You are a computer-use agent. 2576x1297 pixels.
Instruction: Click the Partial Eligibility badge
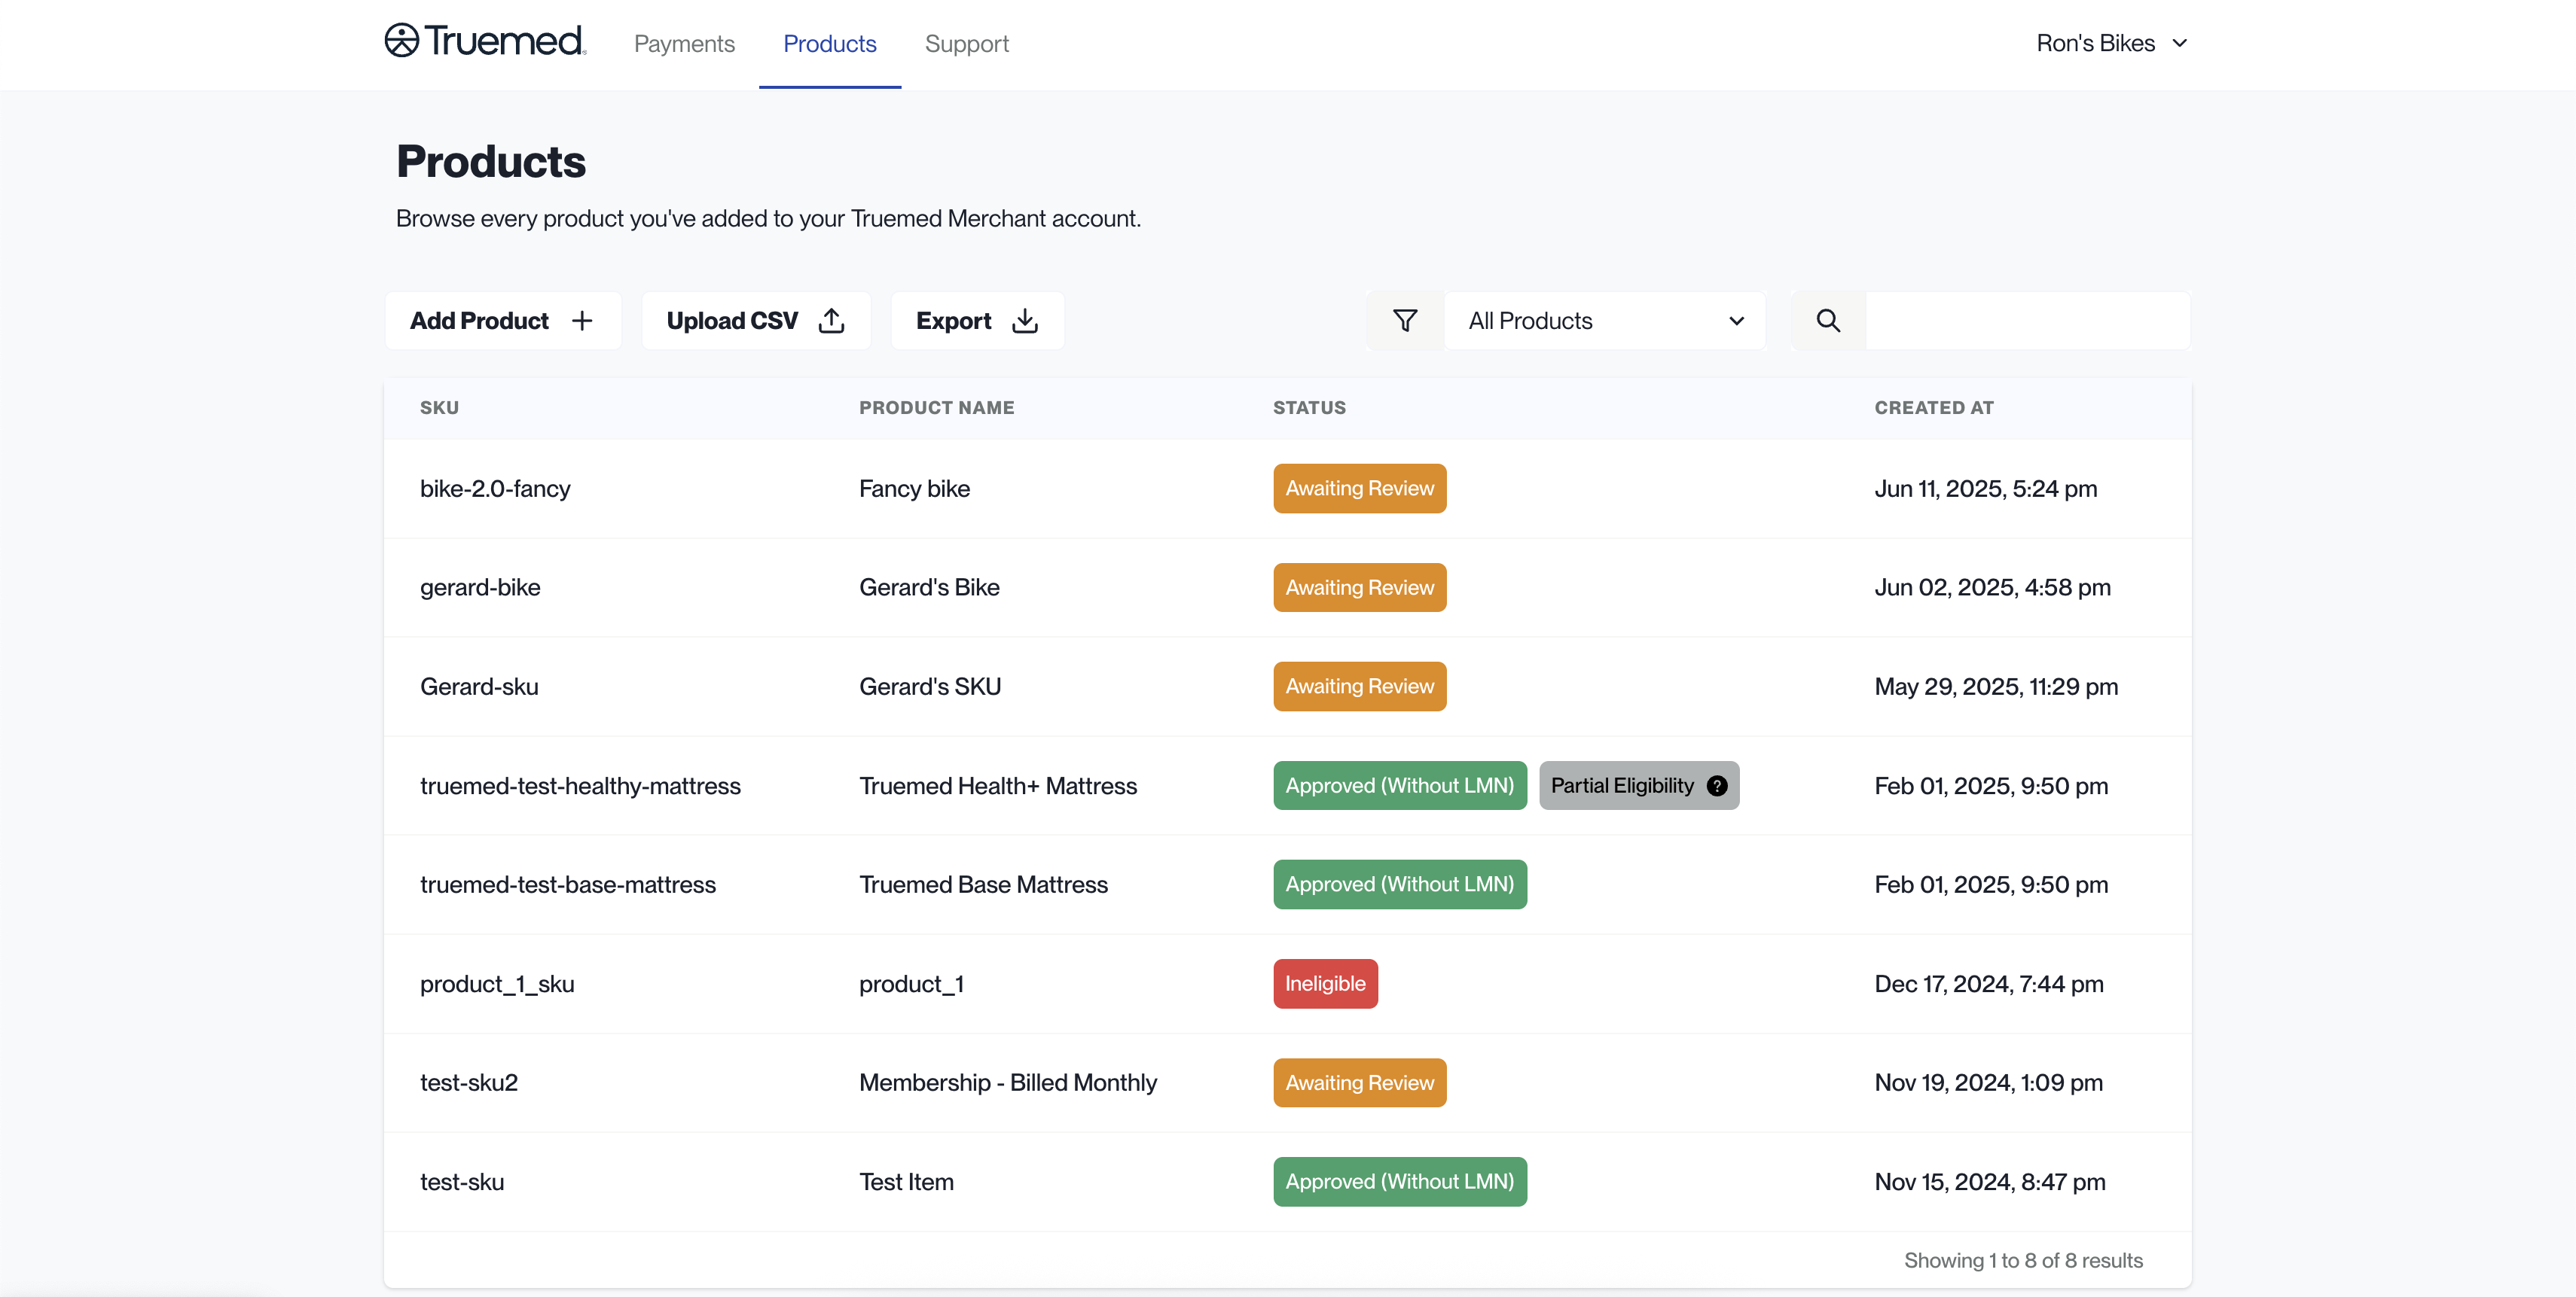click(x=1639, y=785)
